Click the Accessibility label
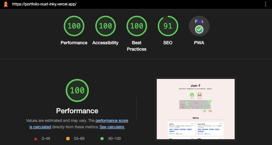Screen dimensions: 272x145 pyautogui.click(x=105, y=43)
